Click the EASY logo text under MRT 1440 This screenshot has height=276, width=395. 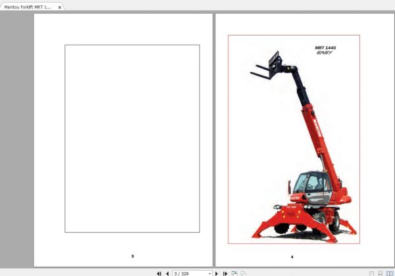click(325, 53)
